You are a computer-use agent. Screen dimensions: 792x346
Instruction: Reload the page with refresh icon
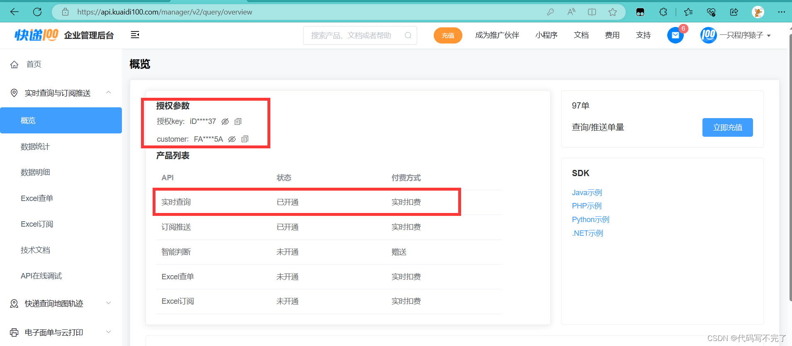(x=37, y=12)
